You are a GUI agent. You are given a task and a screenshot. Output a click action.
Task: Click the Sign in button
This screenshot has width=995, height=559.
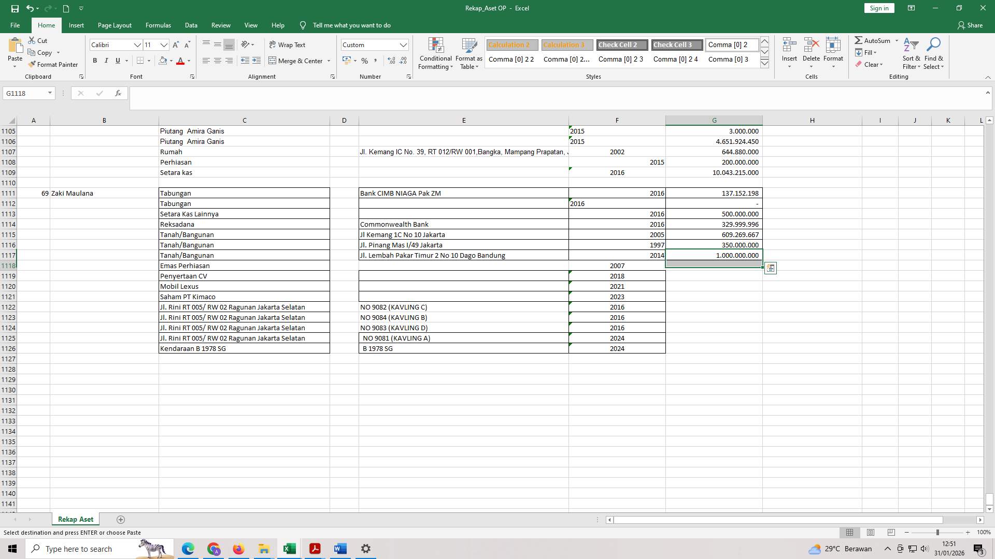(x=879, y=8)
